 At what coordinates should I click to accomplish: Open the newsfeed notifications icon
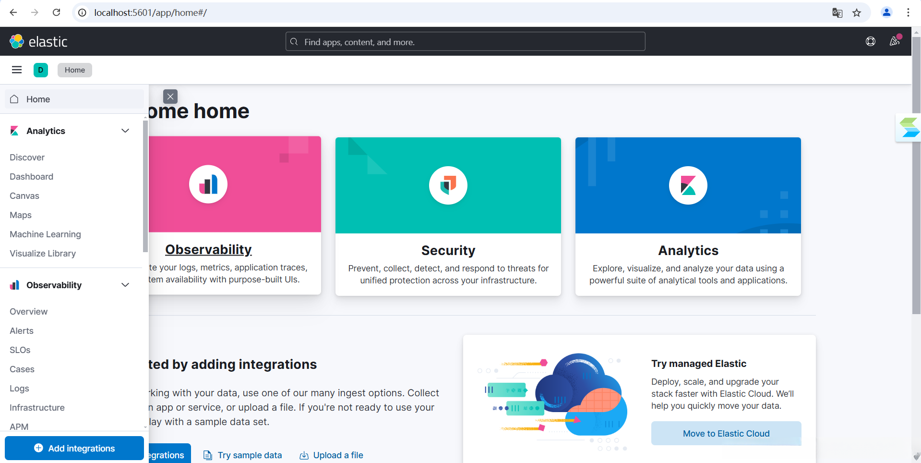[895, 41]
